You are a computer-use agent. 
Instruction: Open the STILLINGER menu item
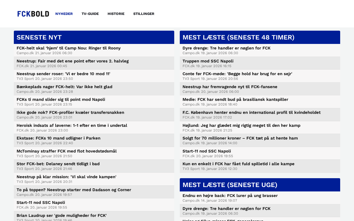click(144, 14)
